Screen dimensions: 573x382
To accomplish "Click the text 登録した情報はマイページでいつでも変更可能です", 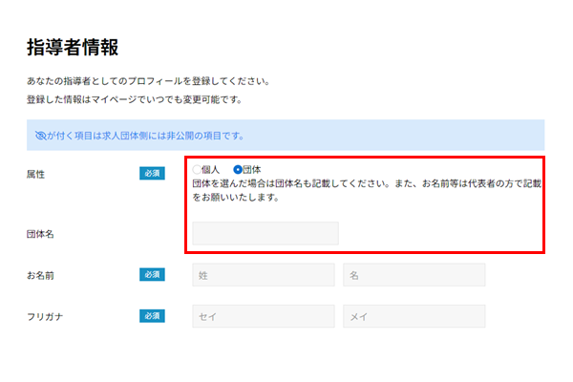I will (135, 99).
